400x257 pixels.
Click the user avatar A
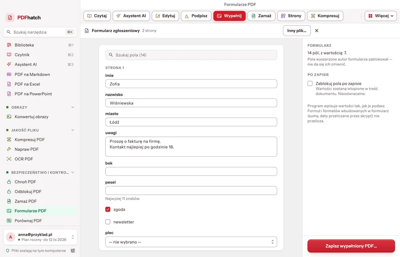[x=11, y=237]
